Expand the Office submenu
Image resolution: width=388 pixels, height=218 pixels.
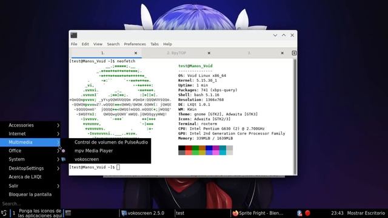point(30,151)
